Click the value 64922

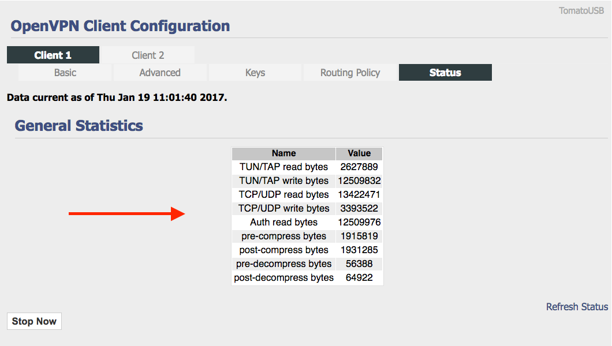[359, 278]
